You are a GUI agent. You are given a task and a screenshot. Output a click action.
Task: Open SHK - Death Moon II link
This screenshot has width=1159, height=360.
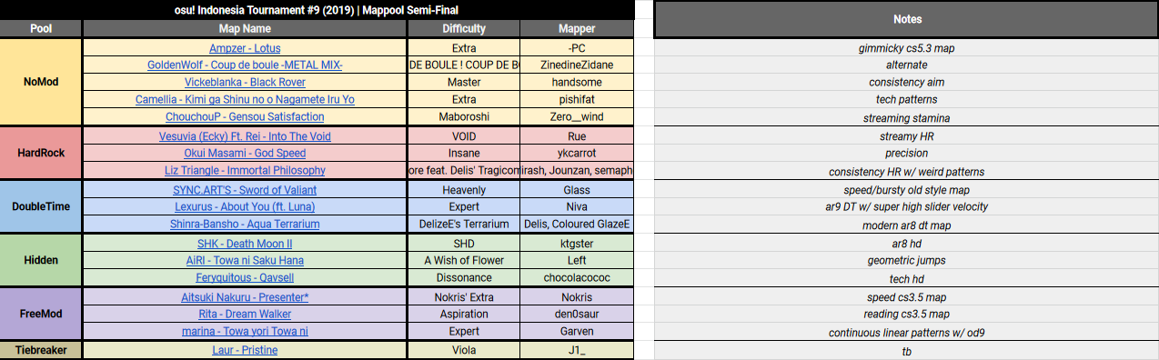245,244
